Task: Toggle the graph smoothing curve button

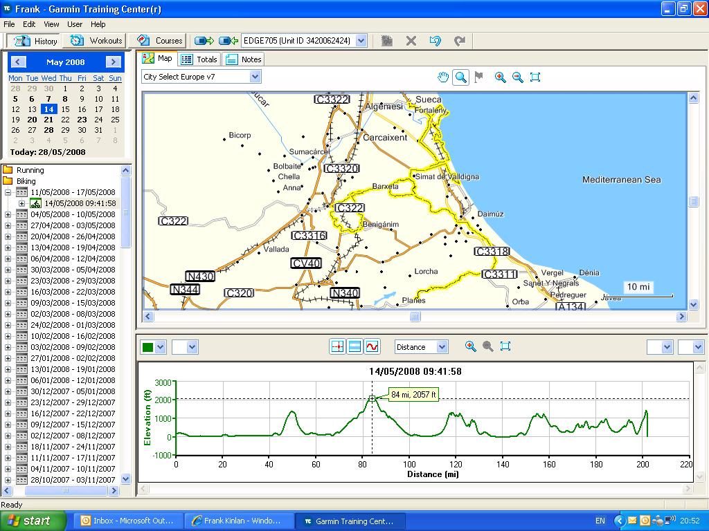Action: click(373, 346)
